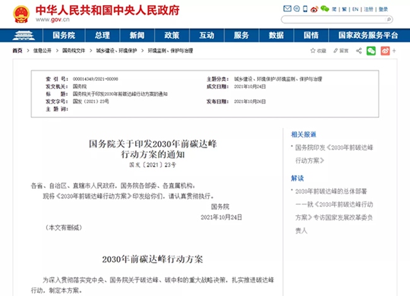This screenshot has height=296, width=410.
Task: Click the 登录 login link
Action: [384, 9]
